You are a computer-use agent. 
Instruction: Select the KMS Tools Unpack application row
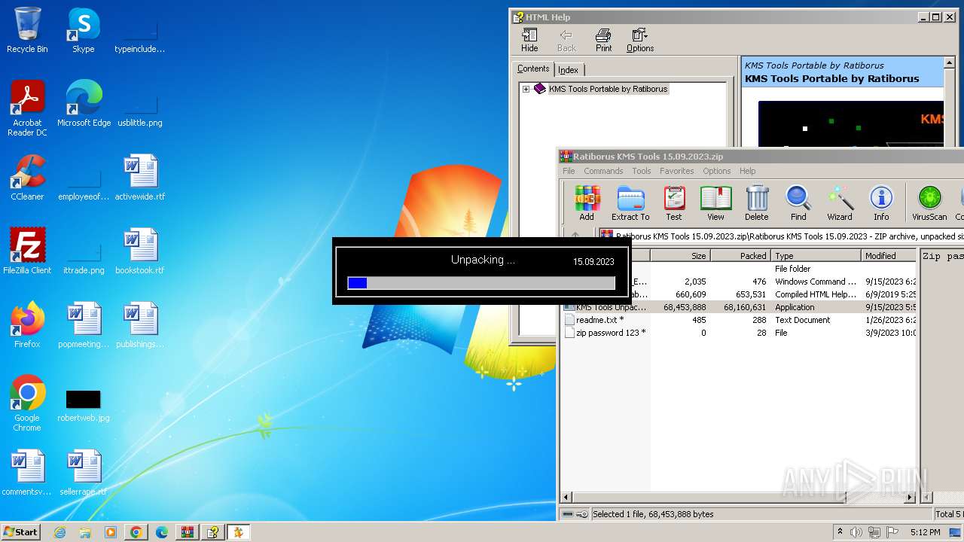tap(740, 307)
